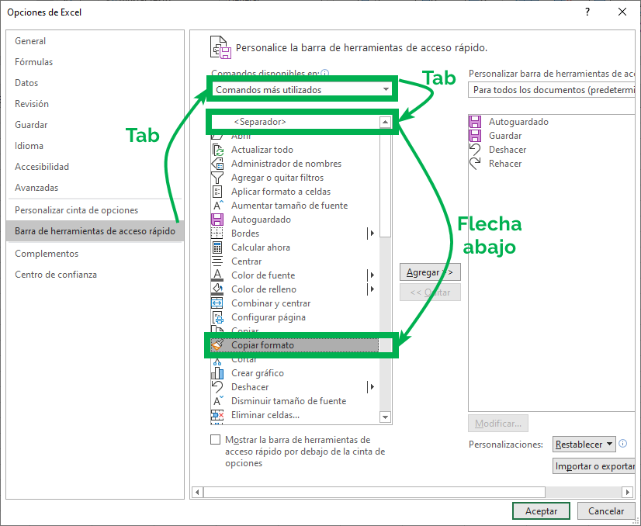Click the Agregar >> button
The width and height of the screenshot is (641, 526).
(430, 272)
